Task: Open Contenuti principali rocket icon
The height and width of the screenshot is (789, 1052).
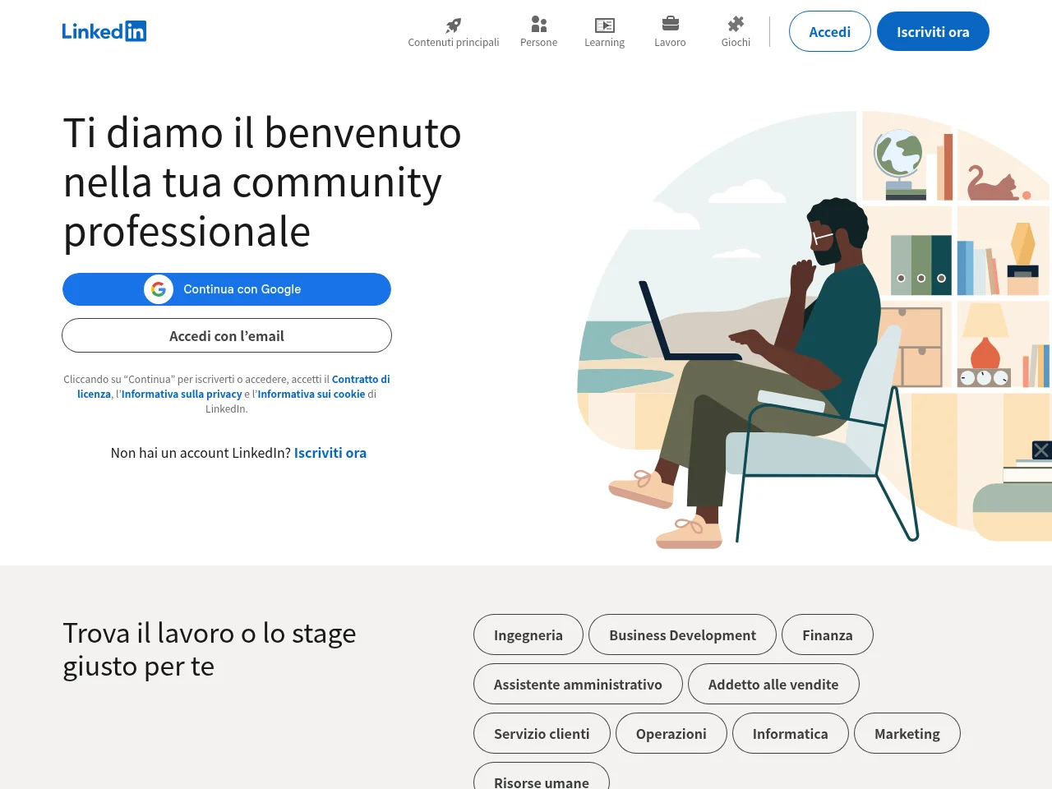Action: pos(454,25)
